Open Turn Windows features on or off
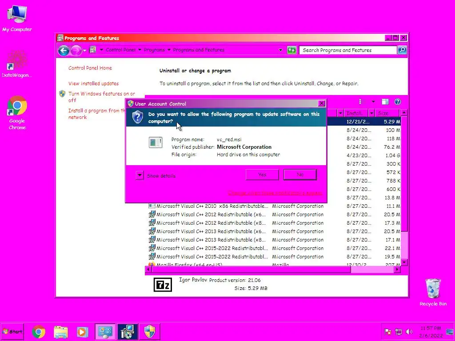This screenshot has width=455, height=341. 102,97
